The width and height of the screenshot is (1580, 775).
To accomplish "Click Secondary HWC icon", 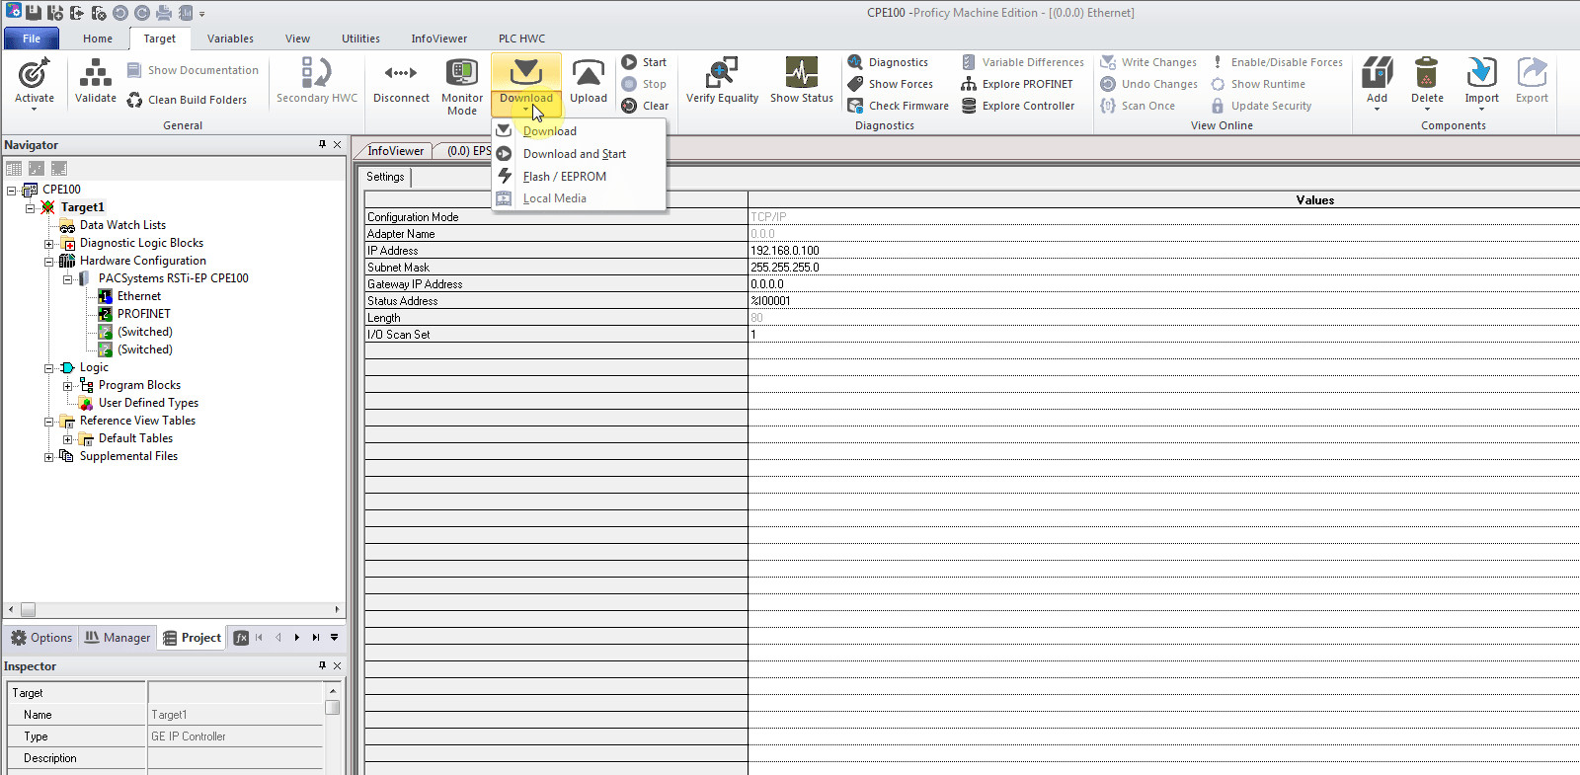I will click(317, 81).
